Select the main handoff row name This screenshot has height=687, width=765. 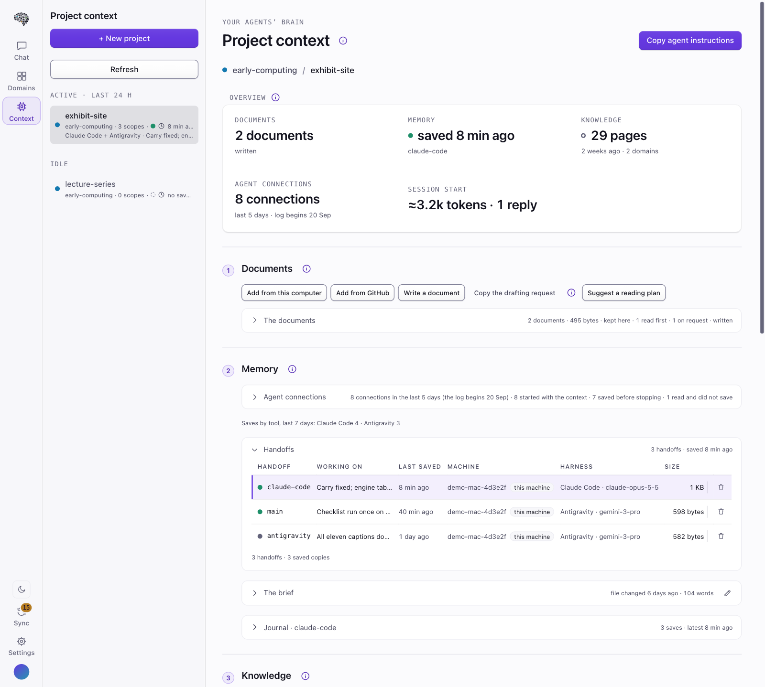click(x=275, y=512)
